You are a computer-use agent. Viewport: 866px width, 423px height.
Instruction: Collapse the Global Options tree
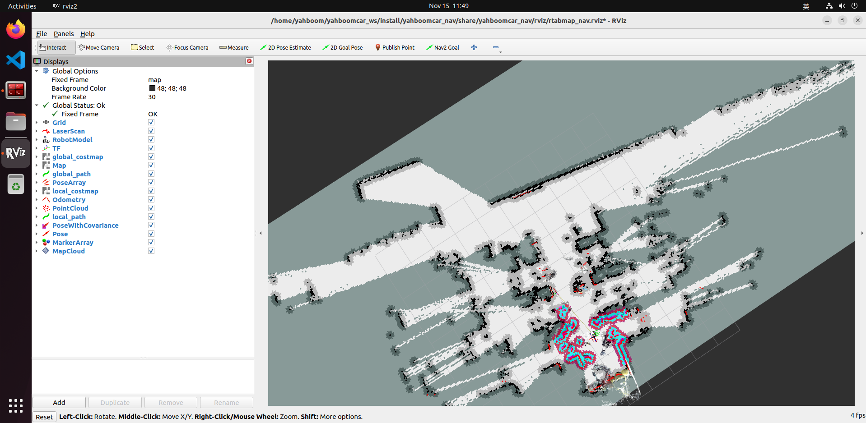pyautogui.click(x=37, y=71)
